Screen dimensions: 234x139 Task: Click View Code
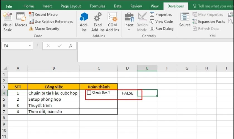tap(161, 21)
